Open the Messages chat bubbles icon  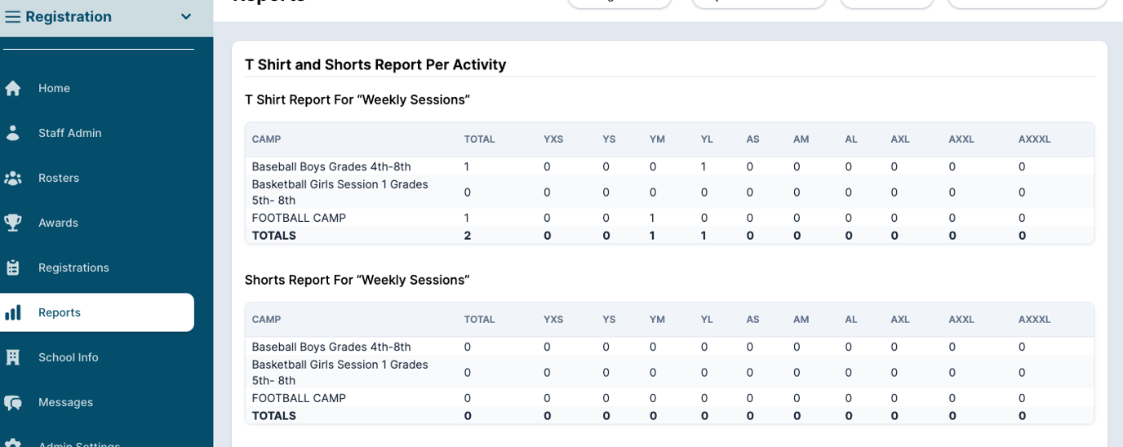pyautogui.click(x=13, y=402)
